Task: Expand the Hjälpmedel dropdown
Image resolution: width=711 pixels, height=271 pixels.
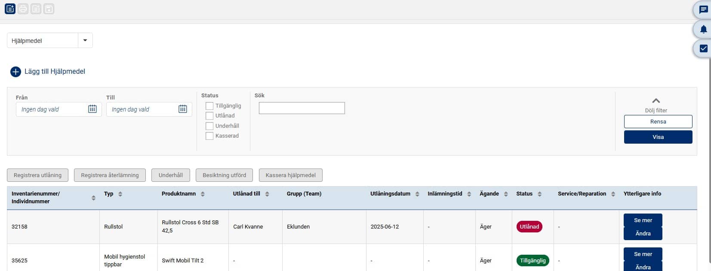Action: point(85,41)
